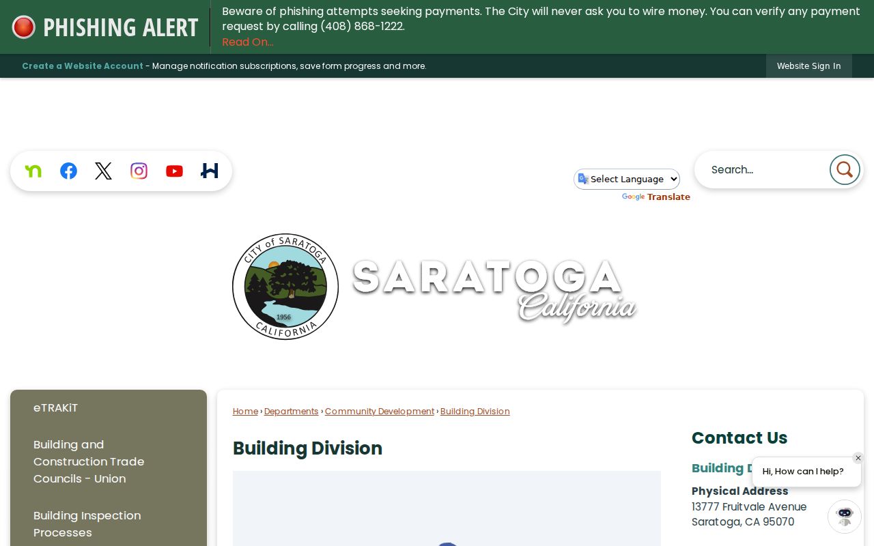Screen dimensions: 874x546
Task: Open the chatbot robot icon
Action: [845, 516]
